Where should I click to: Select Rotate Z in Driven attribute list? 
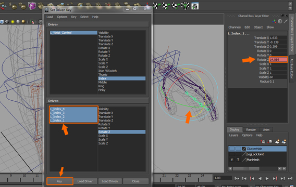[x=122, y=132]
